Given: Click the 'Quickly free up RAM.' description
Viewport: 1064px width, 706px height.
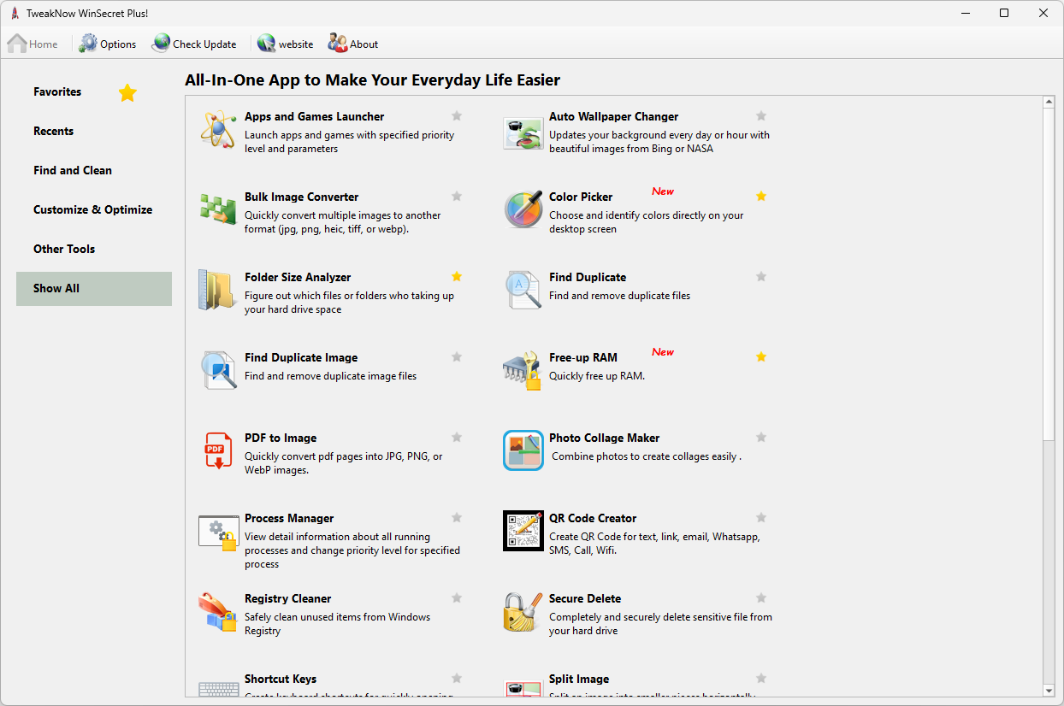Looking at the screenshot, I should 597,376.
